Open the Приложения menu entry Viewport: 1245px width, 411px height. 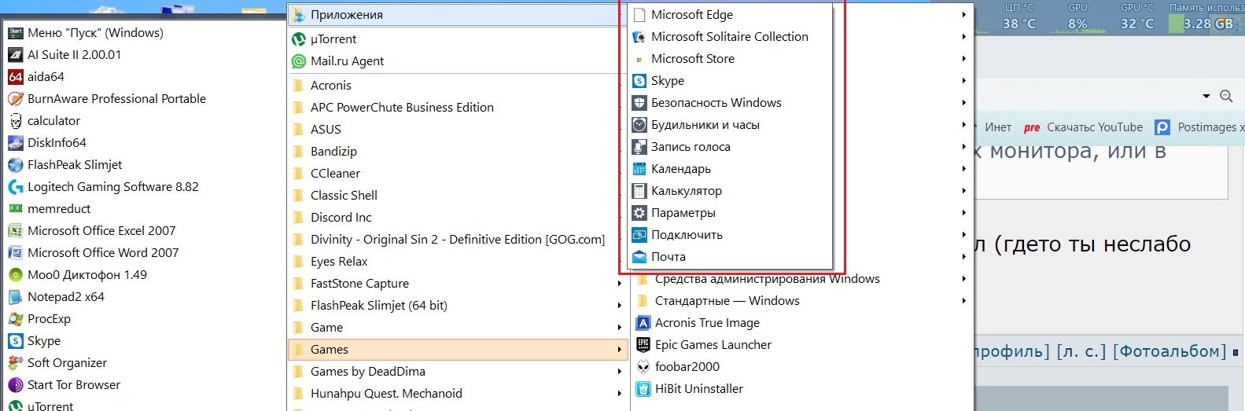pyautogui.click(x=346, y=15)
